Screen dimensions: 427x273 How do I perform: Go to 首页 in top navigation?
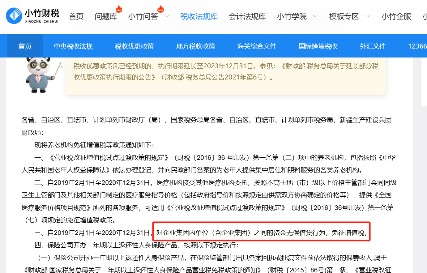pyautogui.click(x=76, y=16)
